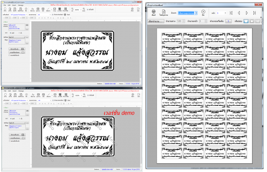Toggle the checkbox under sidebar buttons in top editor
The image size is (267, 172).
pyautogui.click(x=10, y=55)
